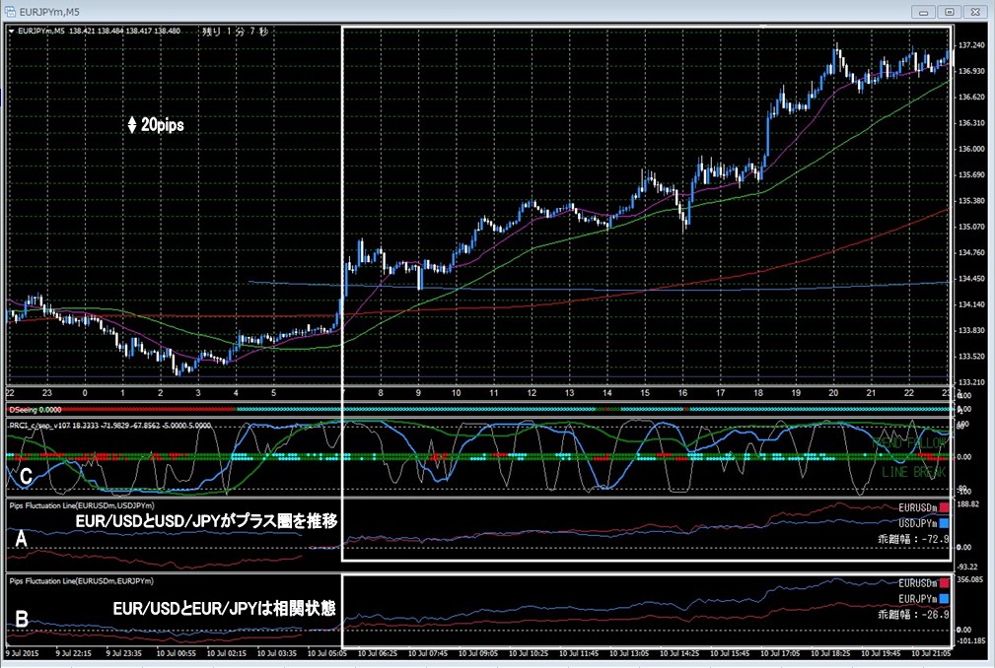
Task: Click the 乖離幅 : -26.9 value
Action: coord(914,615)
